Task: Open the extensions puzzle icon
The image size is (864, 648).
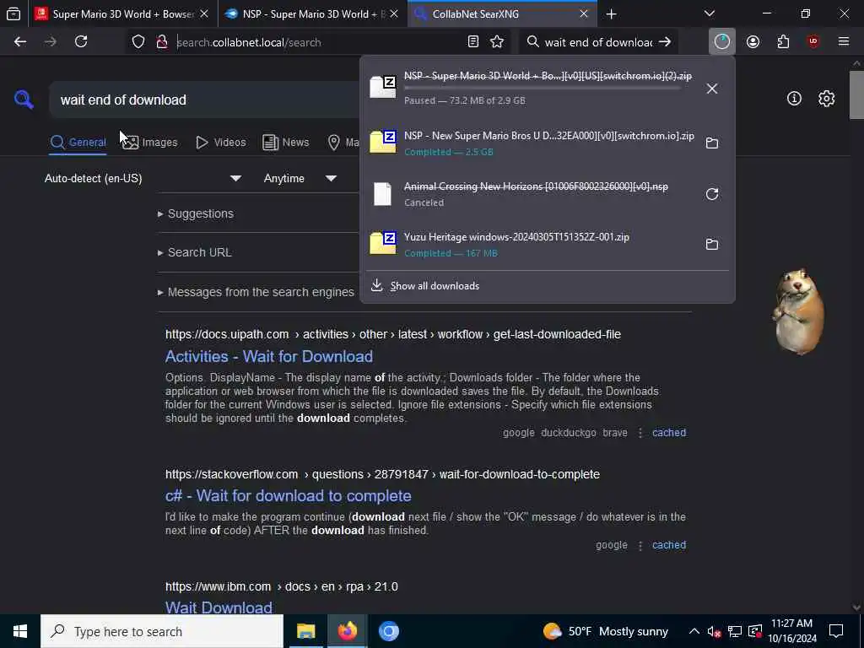Action: [x=783, y=42]
